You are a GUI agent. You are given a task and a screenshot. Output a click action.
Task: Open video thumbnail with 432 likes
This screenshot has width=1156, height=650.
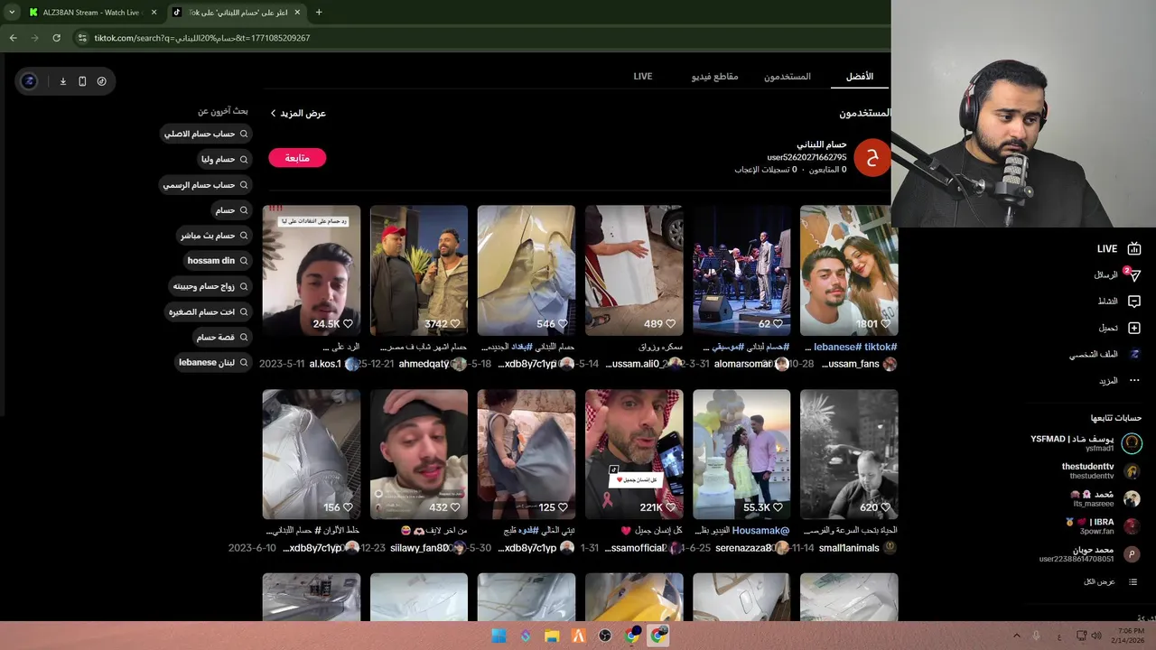419,454
